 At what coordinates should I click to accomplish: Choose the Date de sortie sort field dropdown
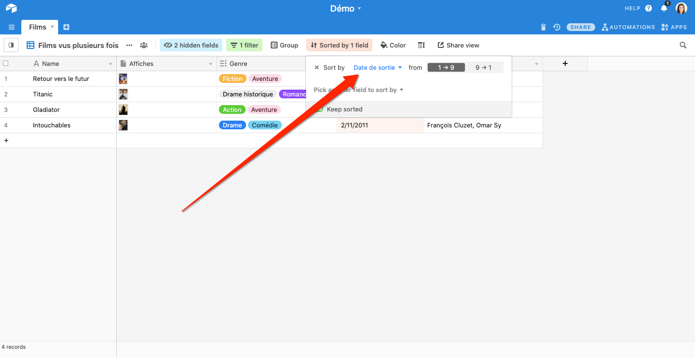378,67
